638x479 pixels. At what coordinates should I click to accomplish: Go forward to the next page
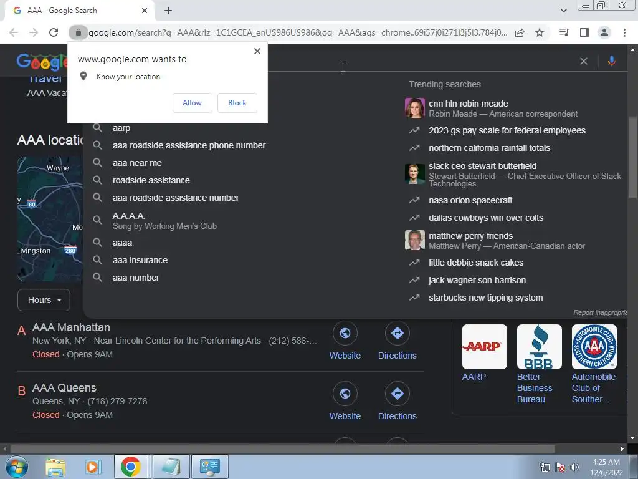pos(34,32)
